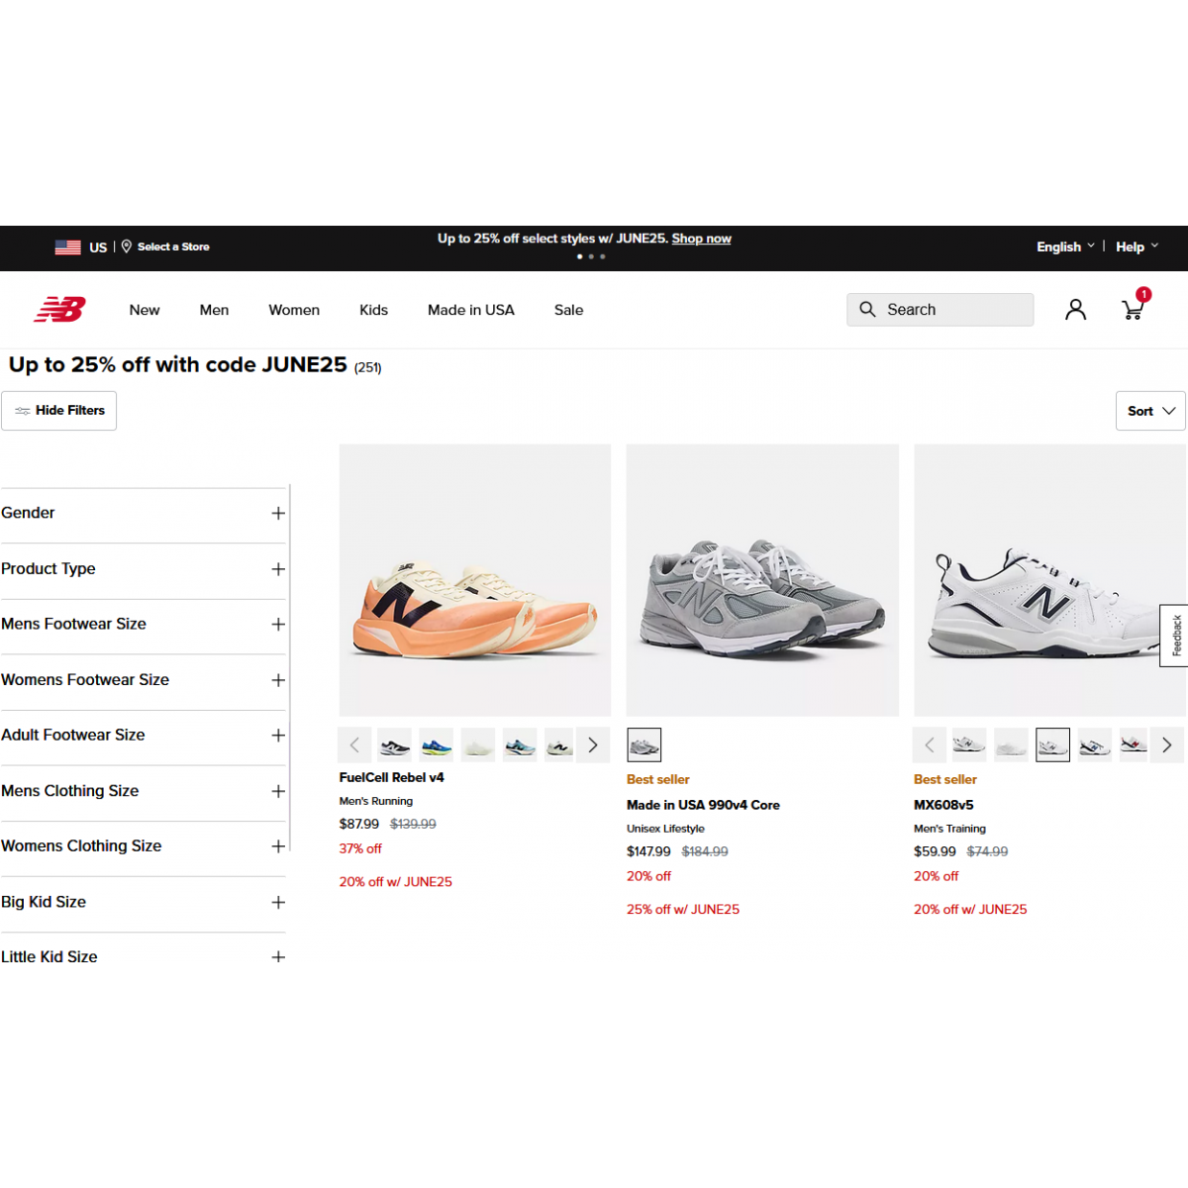The height and width of the screenshot is (1188, 1188).
Task: Open the orange FuelCell Rebel v4 shoe image
Action: pos(475,580)
